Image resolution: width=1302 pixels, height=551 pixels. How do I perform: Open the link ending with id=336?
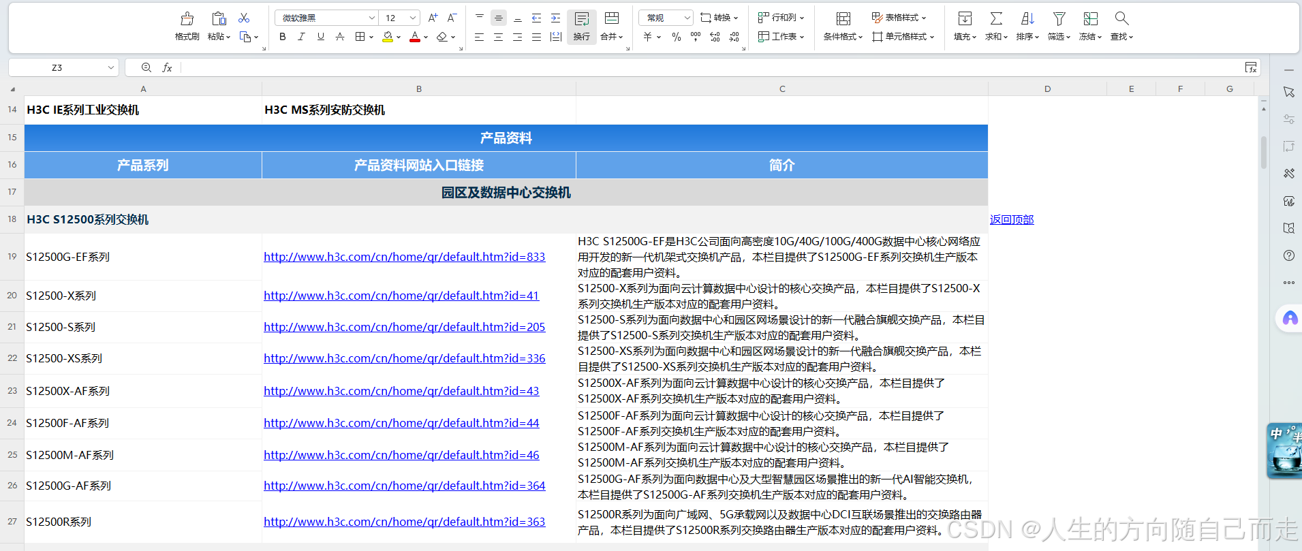404,358
